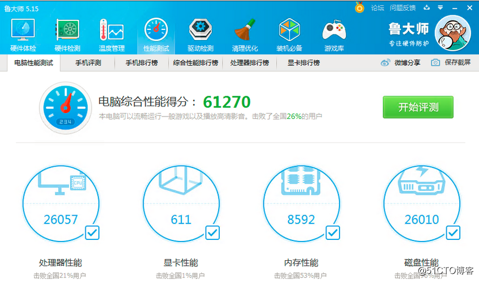Uncheck the 磁盘性能 test checkbox

pyautogui.click(x=453, y=233)
